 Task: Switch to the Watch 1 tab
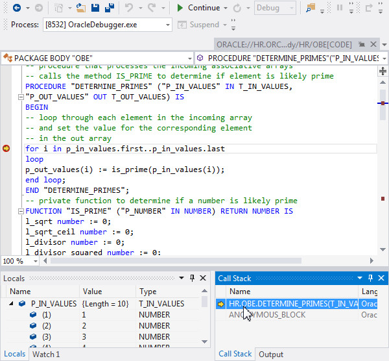(x=46, y=354)
